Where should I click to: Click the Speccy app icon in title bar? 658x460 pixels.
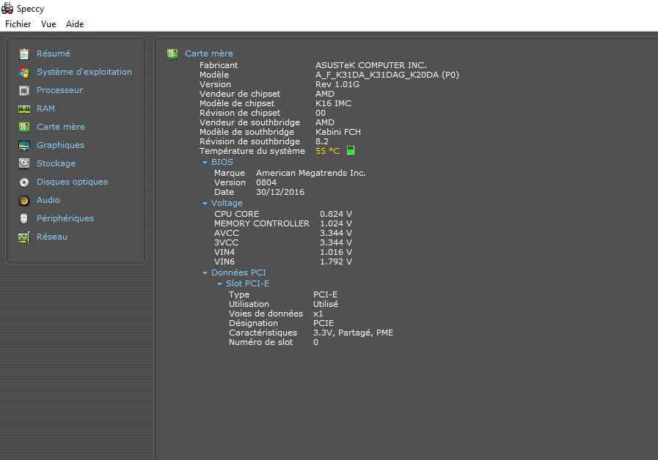pos(7,8)
